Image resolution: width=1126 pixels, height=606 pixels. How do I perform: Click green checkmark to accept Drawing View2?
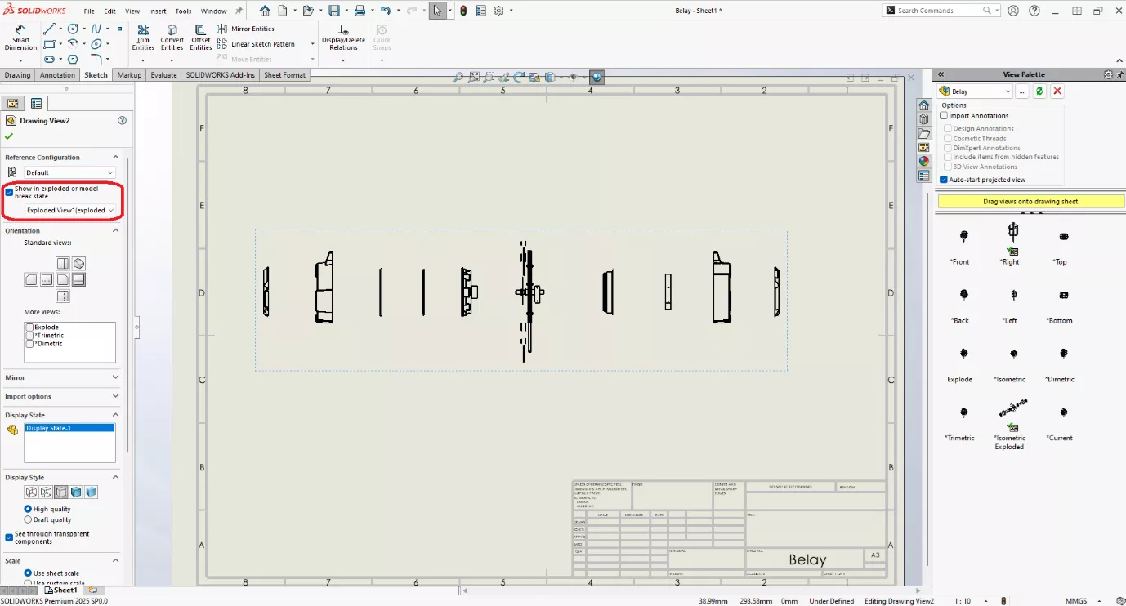click(x=9, y=136)
